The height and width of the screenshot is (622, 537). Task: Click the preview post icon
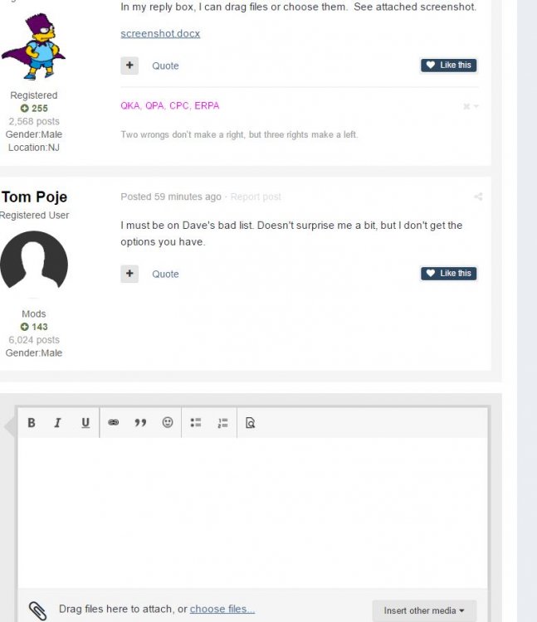point(250,423)
